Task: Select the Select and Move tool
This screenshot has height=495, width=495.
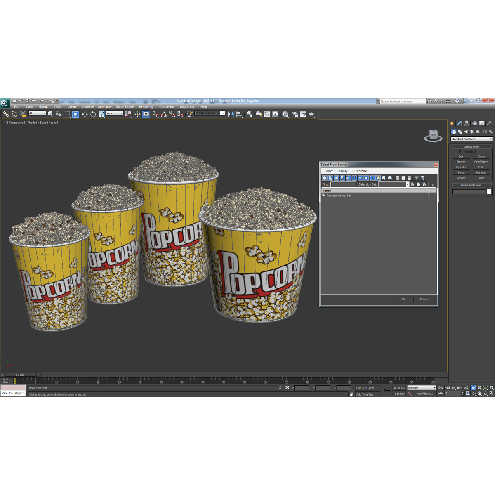Action: click(x=85, y=114)
